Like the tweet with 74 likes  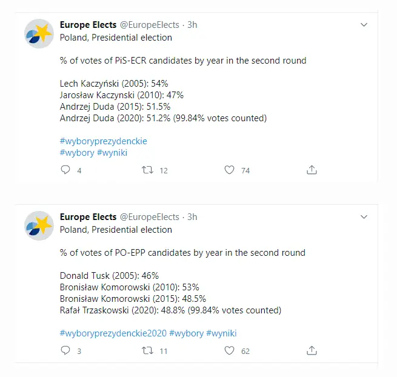[x=229, y=170]
